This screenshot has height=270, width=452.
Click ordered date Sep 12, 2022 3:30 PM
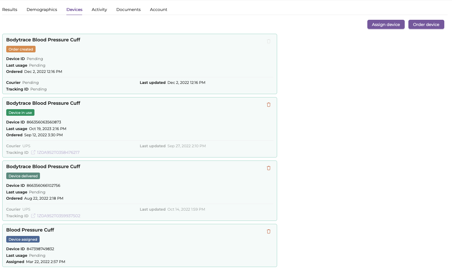point(43,135)
